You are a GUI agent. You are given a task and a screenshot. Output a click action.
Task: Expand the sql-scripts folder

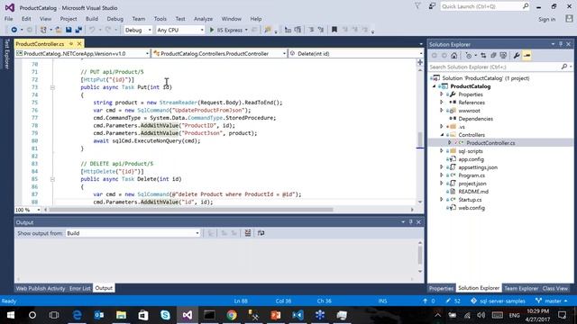[x=442, y=151]
